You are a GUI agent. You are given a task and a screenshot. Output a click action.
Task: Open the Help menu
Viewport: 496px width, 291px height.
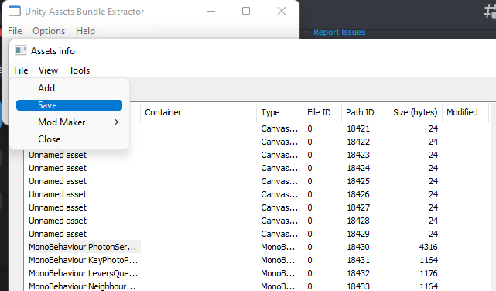85,31
